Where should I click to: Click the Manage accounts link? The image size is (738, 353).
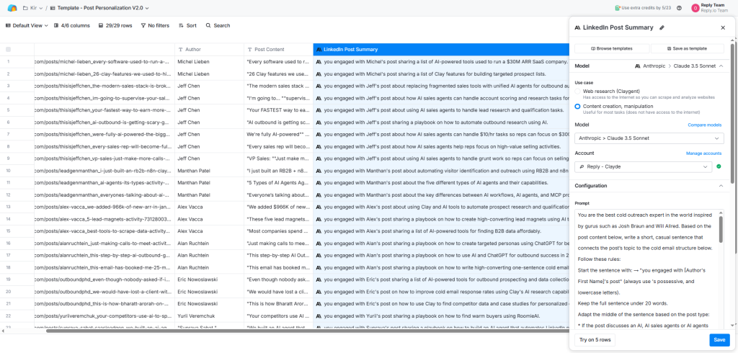point(703,153)
